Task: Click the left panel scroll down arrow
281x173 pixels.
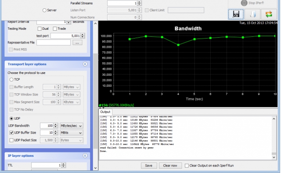Action: (96, 168)
